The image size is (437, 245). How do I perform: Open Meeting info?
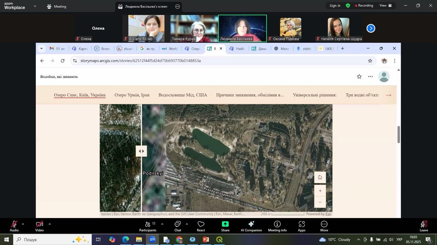(277, 226)
